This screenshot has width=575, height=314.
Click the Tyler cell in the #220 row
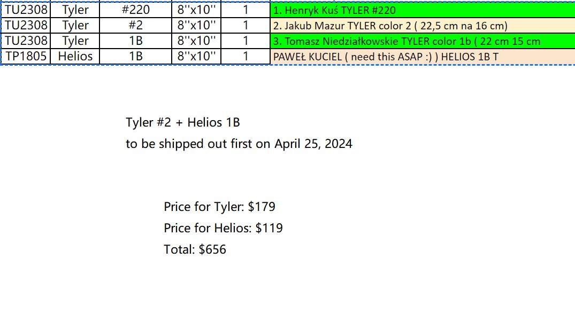pos(75,10)
